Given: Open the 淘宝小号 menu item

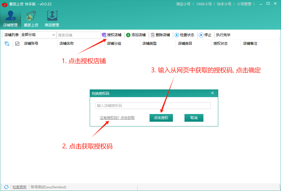Looking at the screenshot, I should [183, 4].
